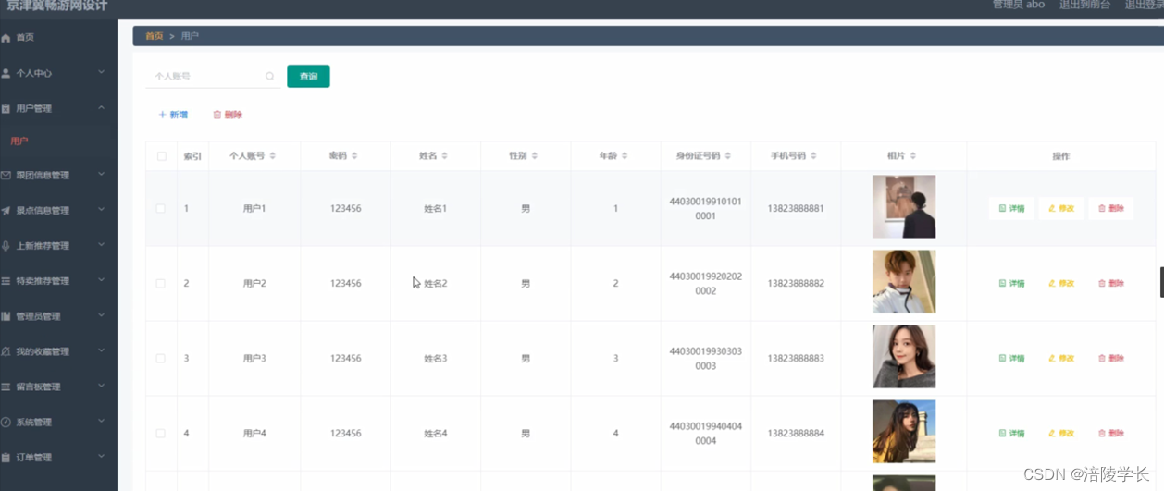Click the 新增 add button
This screenshot has height=491, width=1164.
pos(173,116)
